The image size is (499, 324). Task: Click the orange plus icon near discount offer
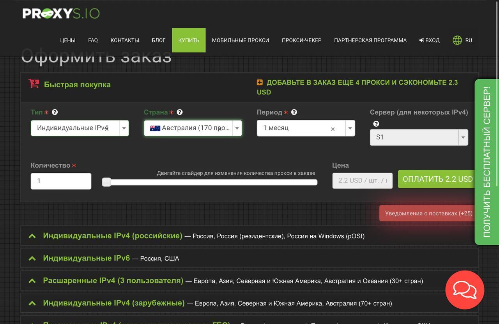260,83
